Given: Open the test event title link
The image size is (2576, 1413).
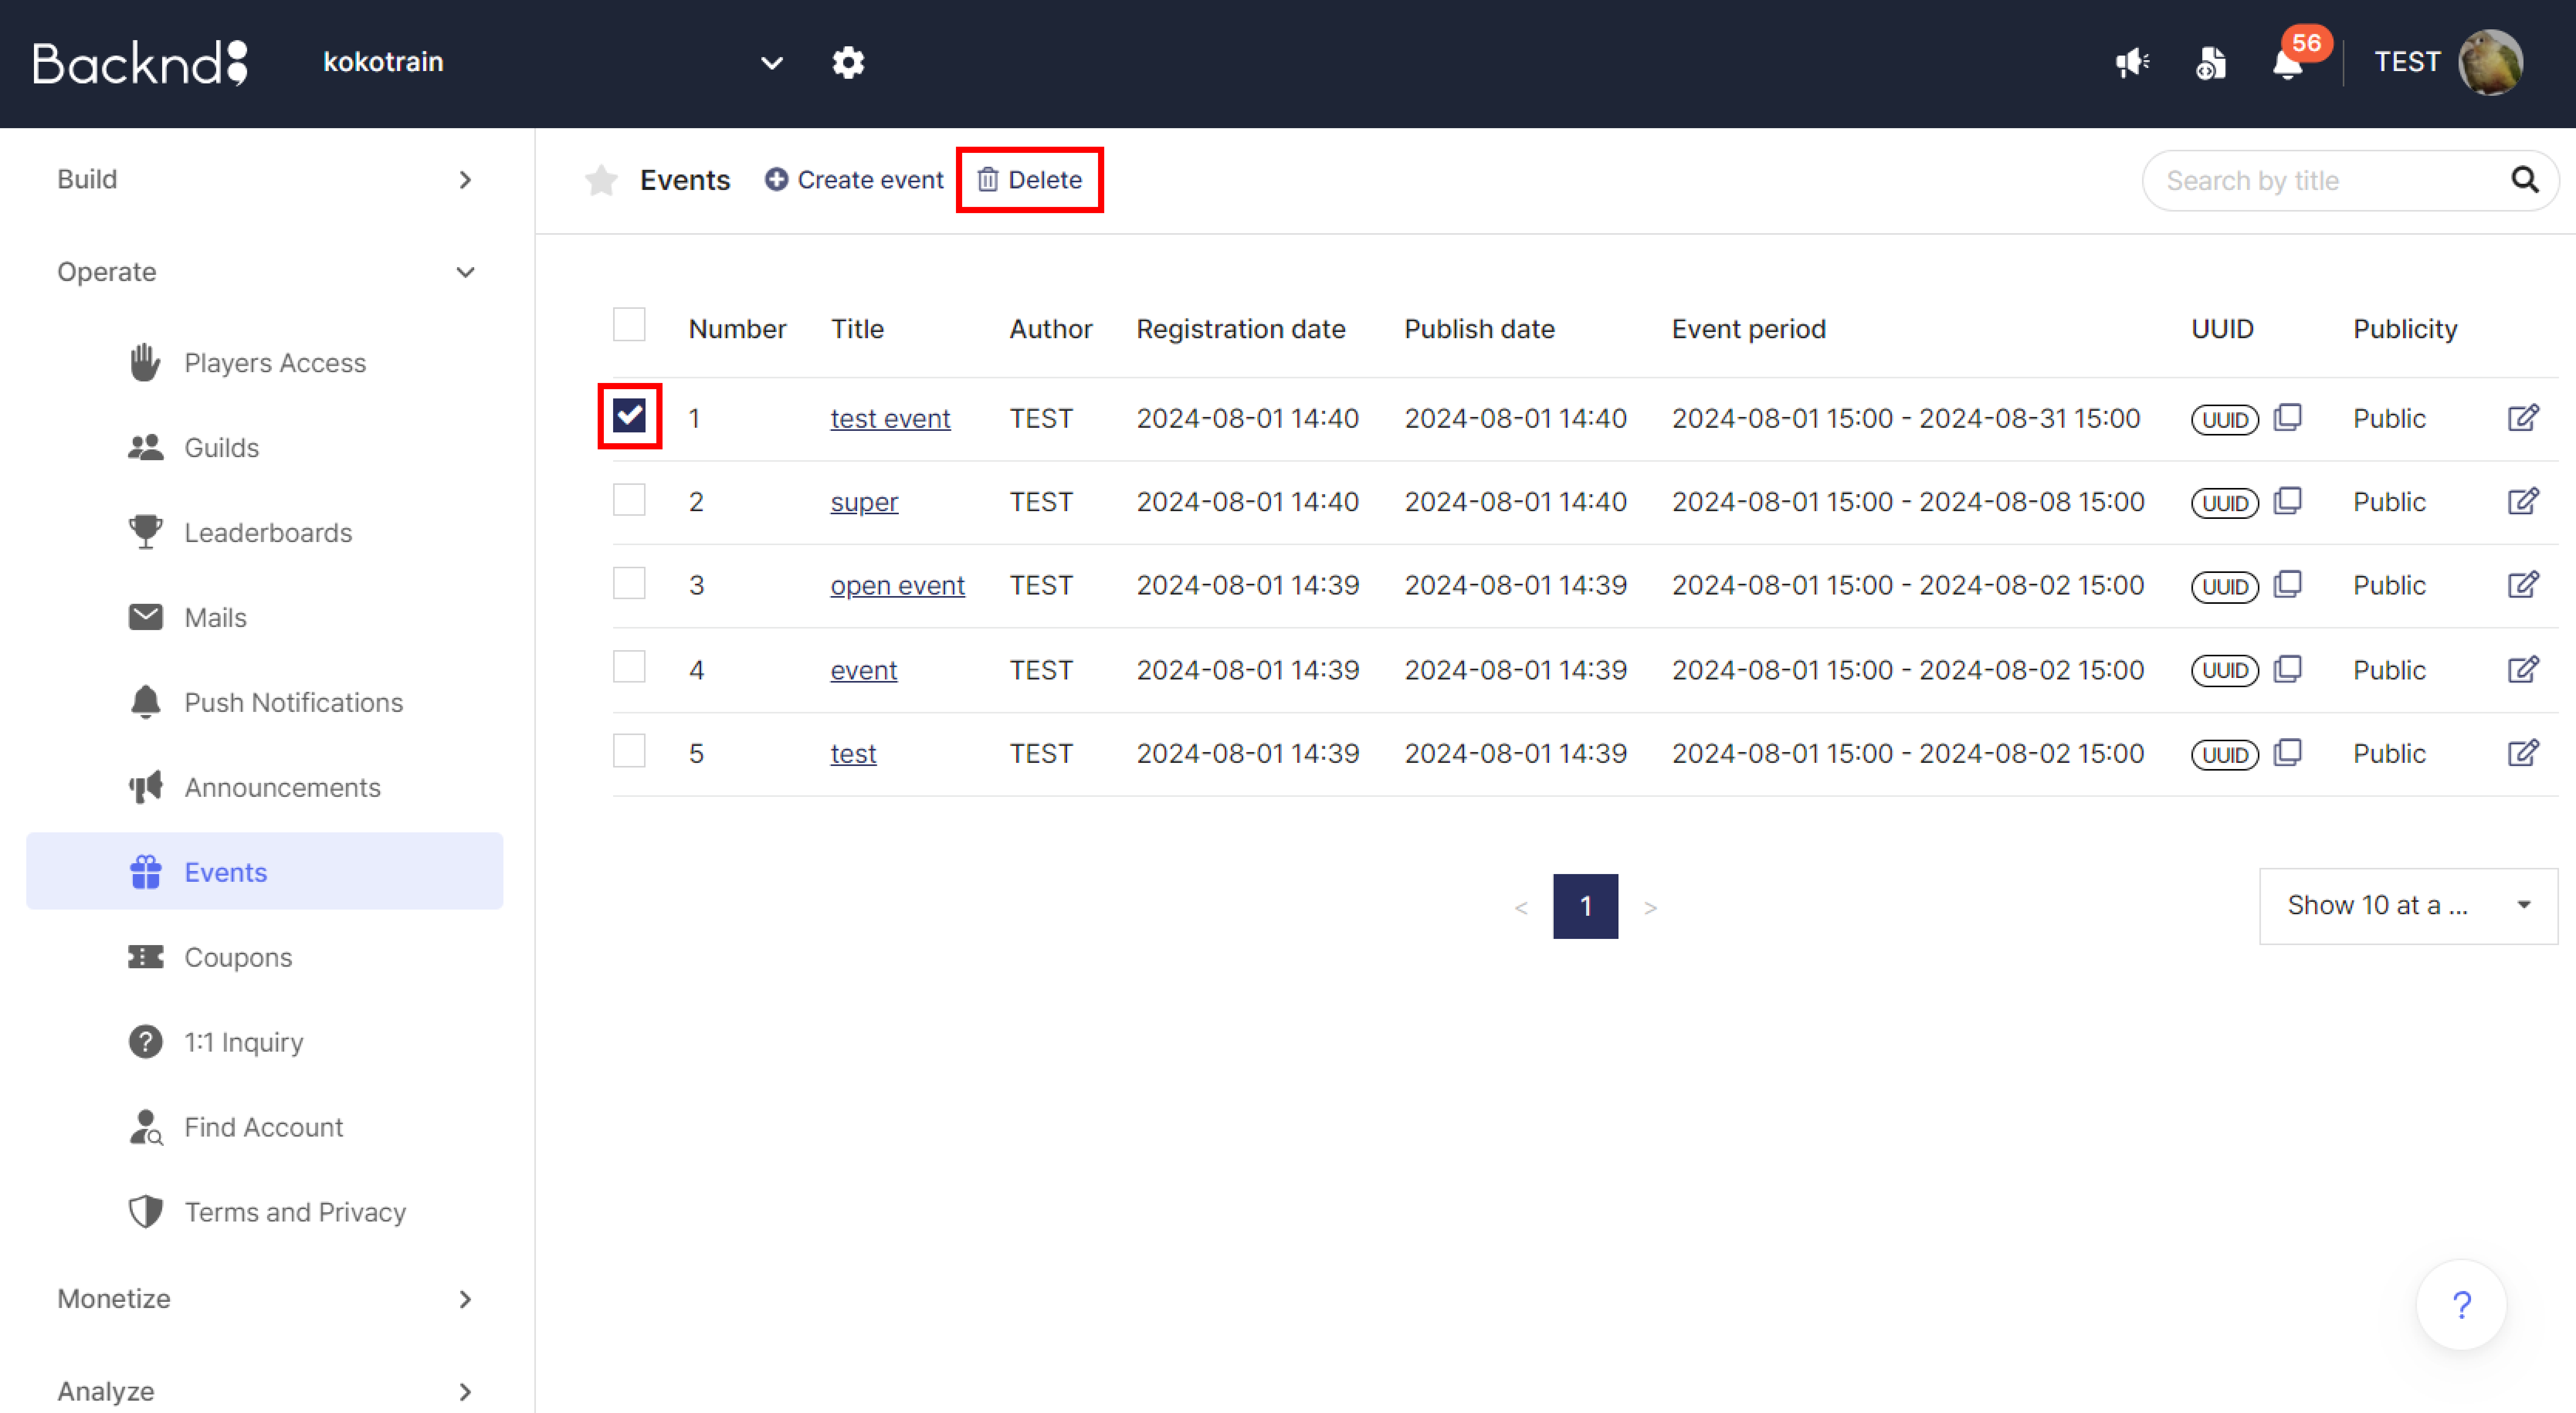Looking at the screenshot, I should 890,419.
